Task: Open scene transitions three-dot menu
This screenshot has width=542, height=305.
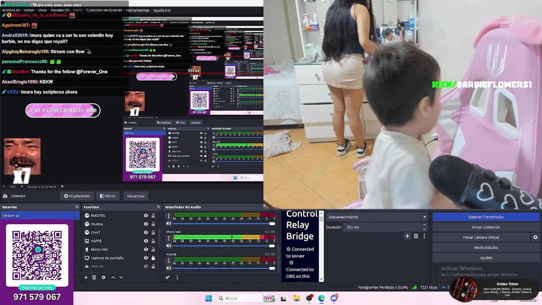Action: tap(424, 236)
